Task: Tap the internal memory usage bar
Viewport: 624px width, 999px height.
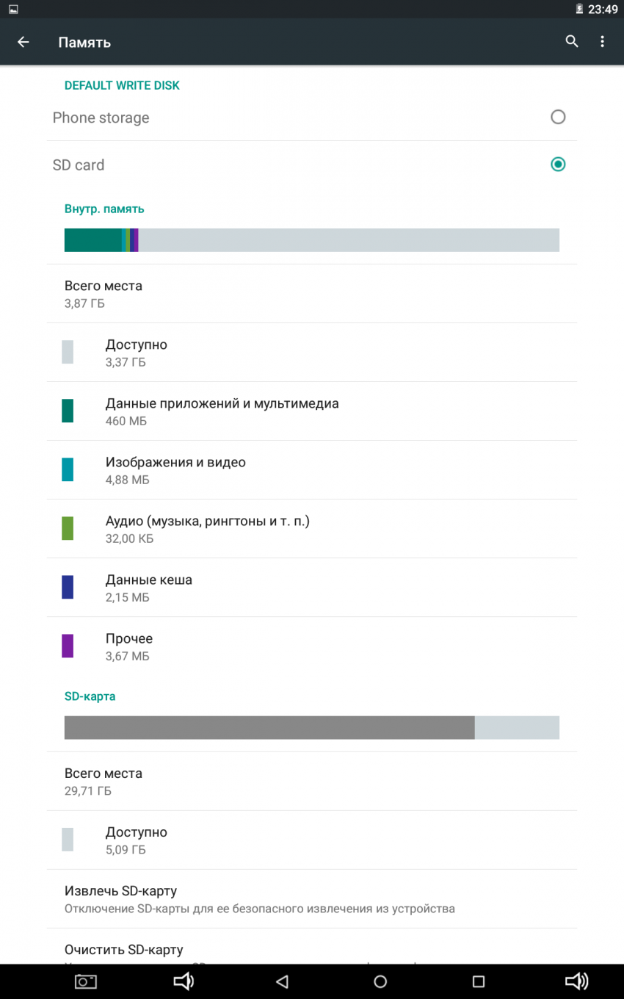Action: [x=312, y=240]
